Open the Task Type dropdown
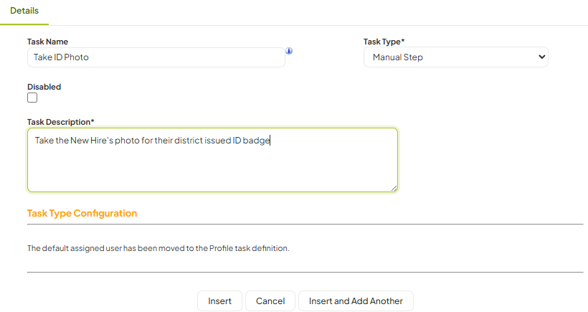 coord(455,57)
